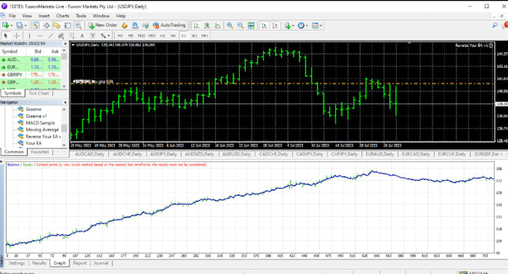Switch to the Tick Chart tab
The image size is (508, 274).
coord(39,93)
